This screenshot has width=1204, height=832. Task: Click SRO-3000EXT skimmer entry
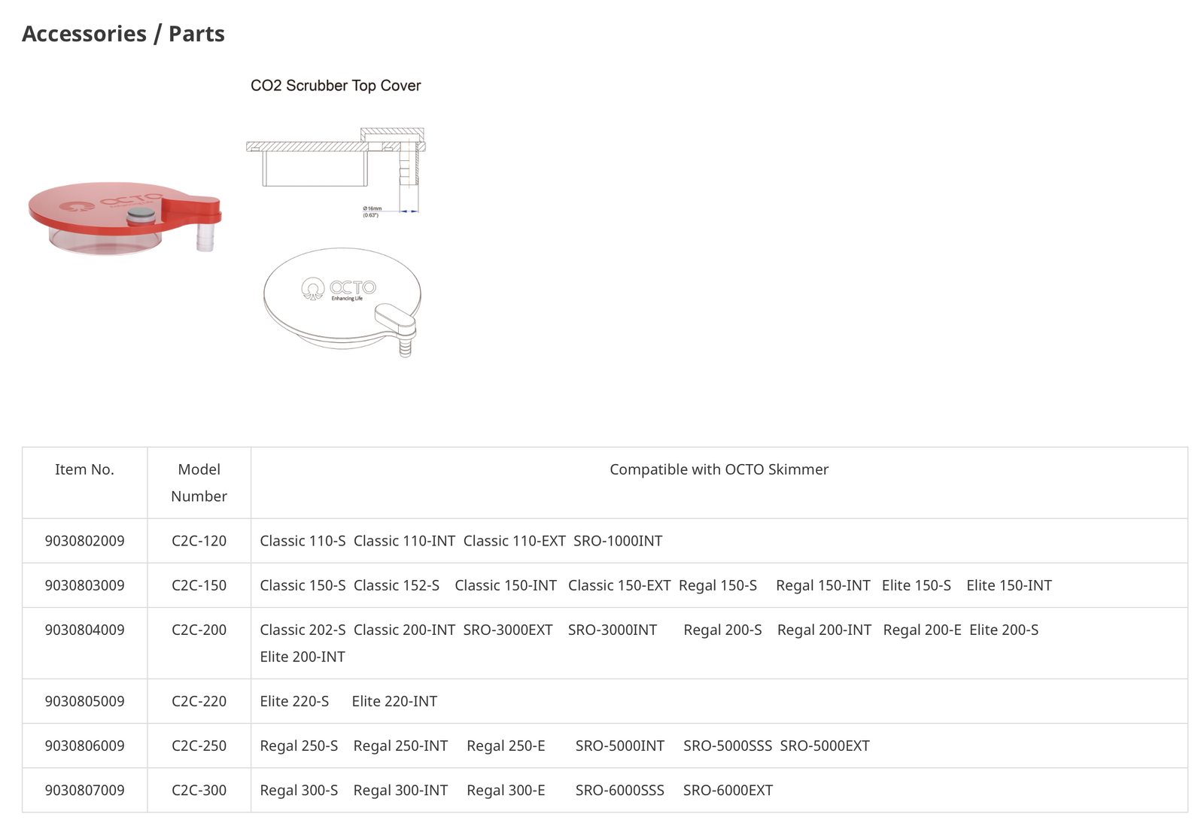point(508,630)
